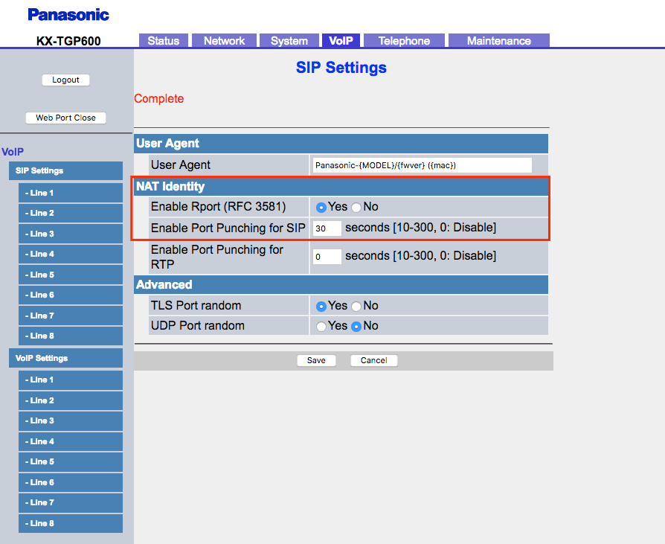Open the Maintenance tab

pyautogui.click(x=498, y=41)
